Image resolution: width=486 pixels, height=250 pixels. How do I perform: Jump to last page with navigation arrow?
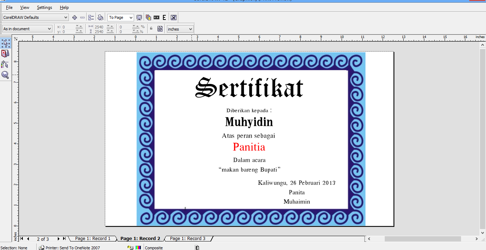[x=64, y=239]
